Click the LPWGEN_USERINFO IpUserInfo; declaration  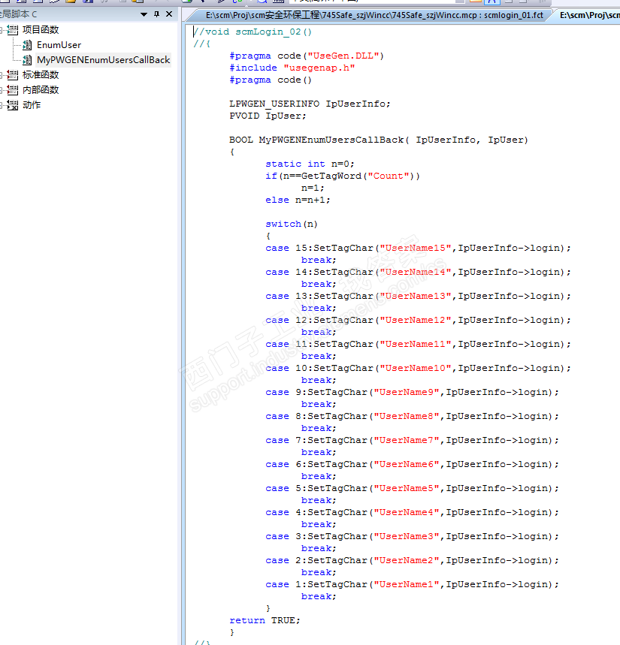click(310, 104)
